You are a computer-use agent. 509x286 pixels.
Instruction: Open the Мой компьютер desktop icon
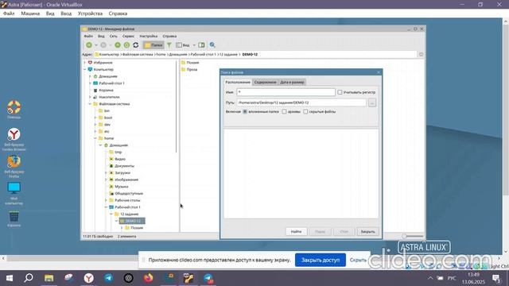pyautogui.click(x=14, y=193)
